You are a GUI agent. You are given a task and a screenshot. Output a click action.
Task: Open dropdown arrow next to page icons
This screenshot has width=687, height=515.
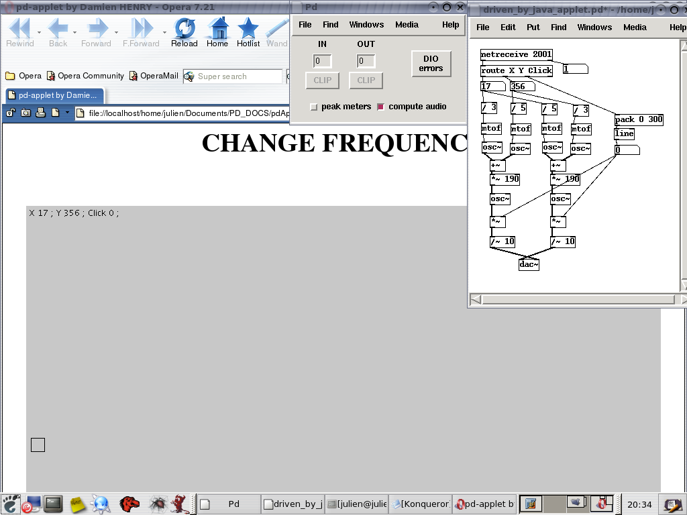[x=67, y=113]
